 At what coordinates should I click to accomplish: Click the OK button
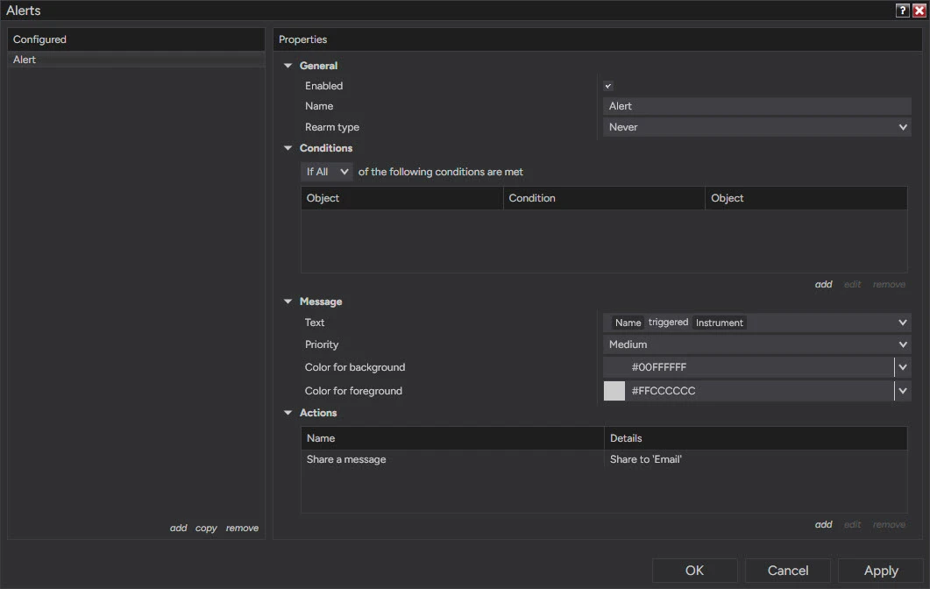694,570
